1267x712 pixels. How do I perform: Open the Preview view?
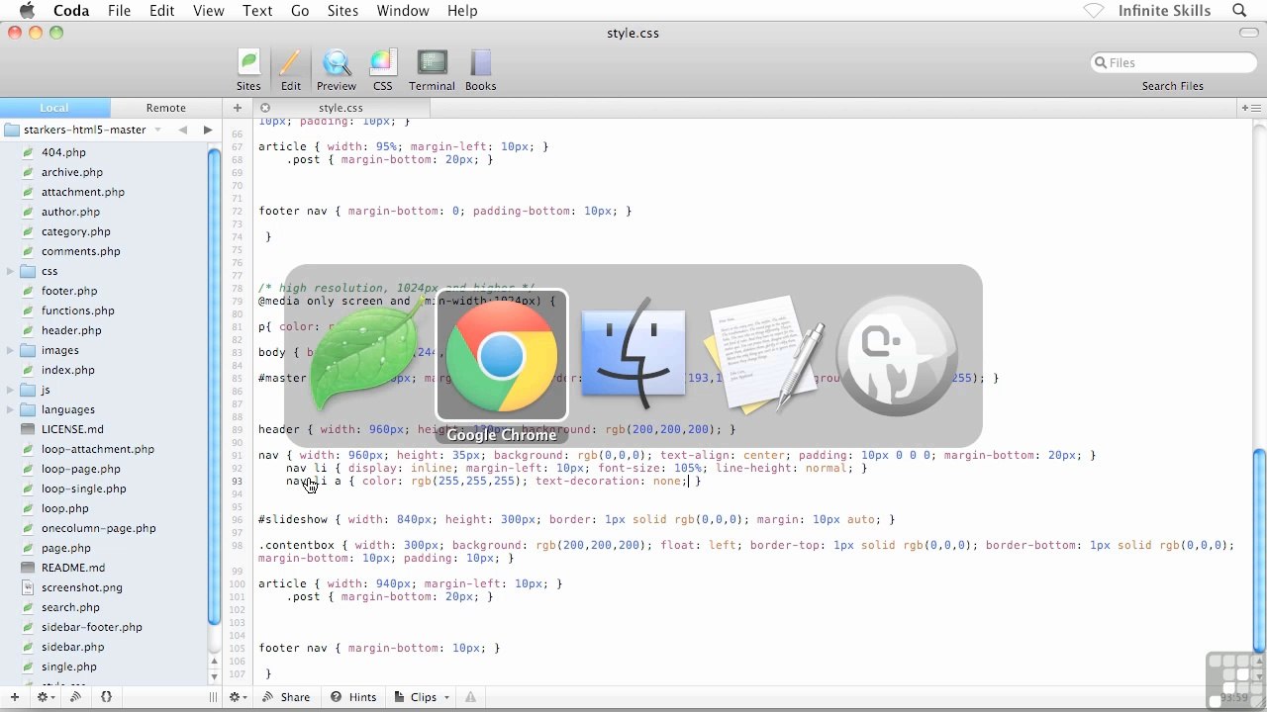tap(337, 70)
